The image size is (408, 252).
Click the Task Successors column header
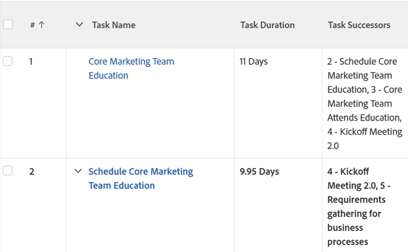tap(359, 25)
